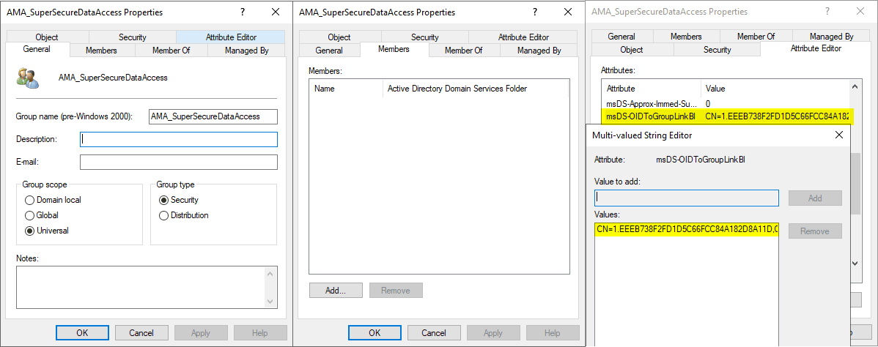This screenshot has height=347, width=878.
Task: Click Name column header in Members list
Action: tap(345, 89)
